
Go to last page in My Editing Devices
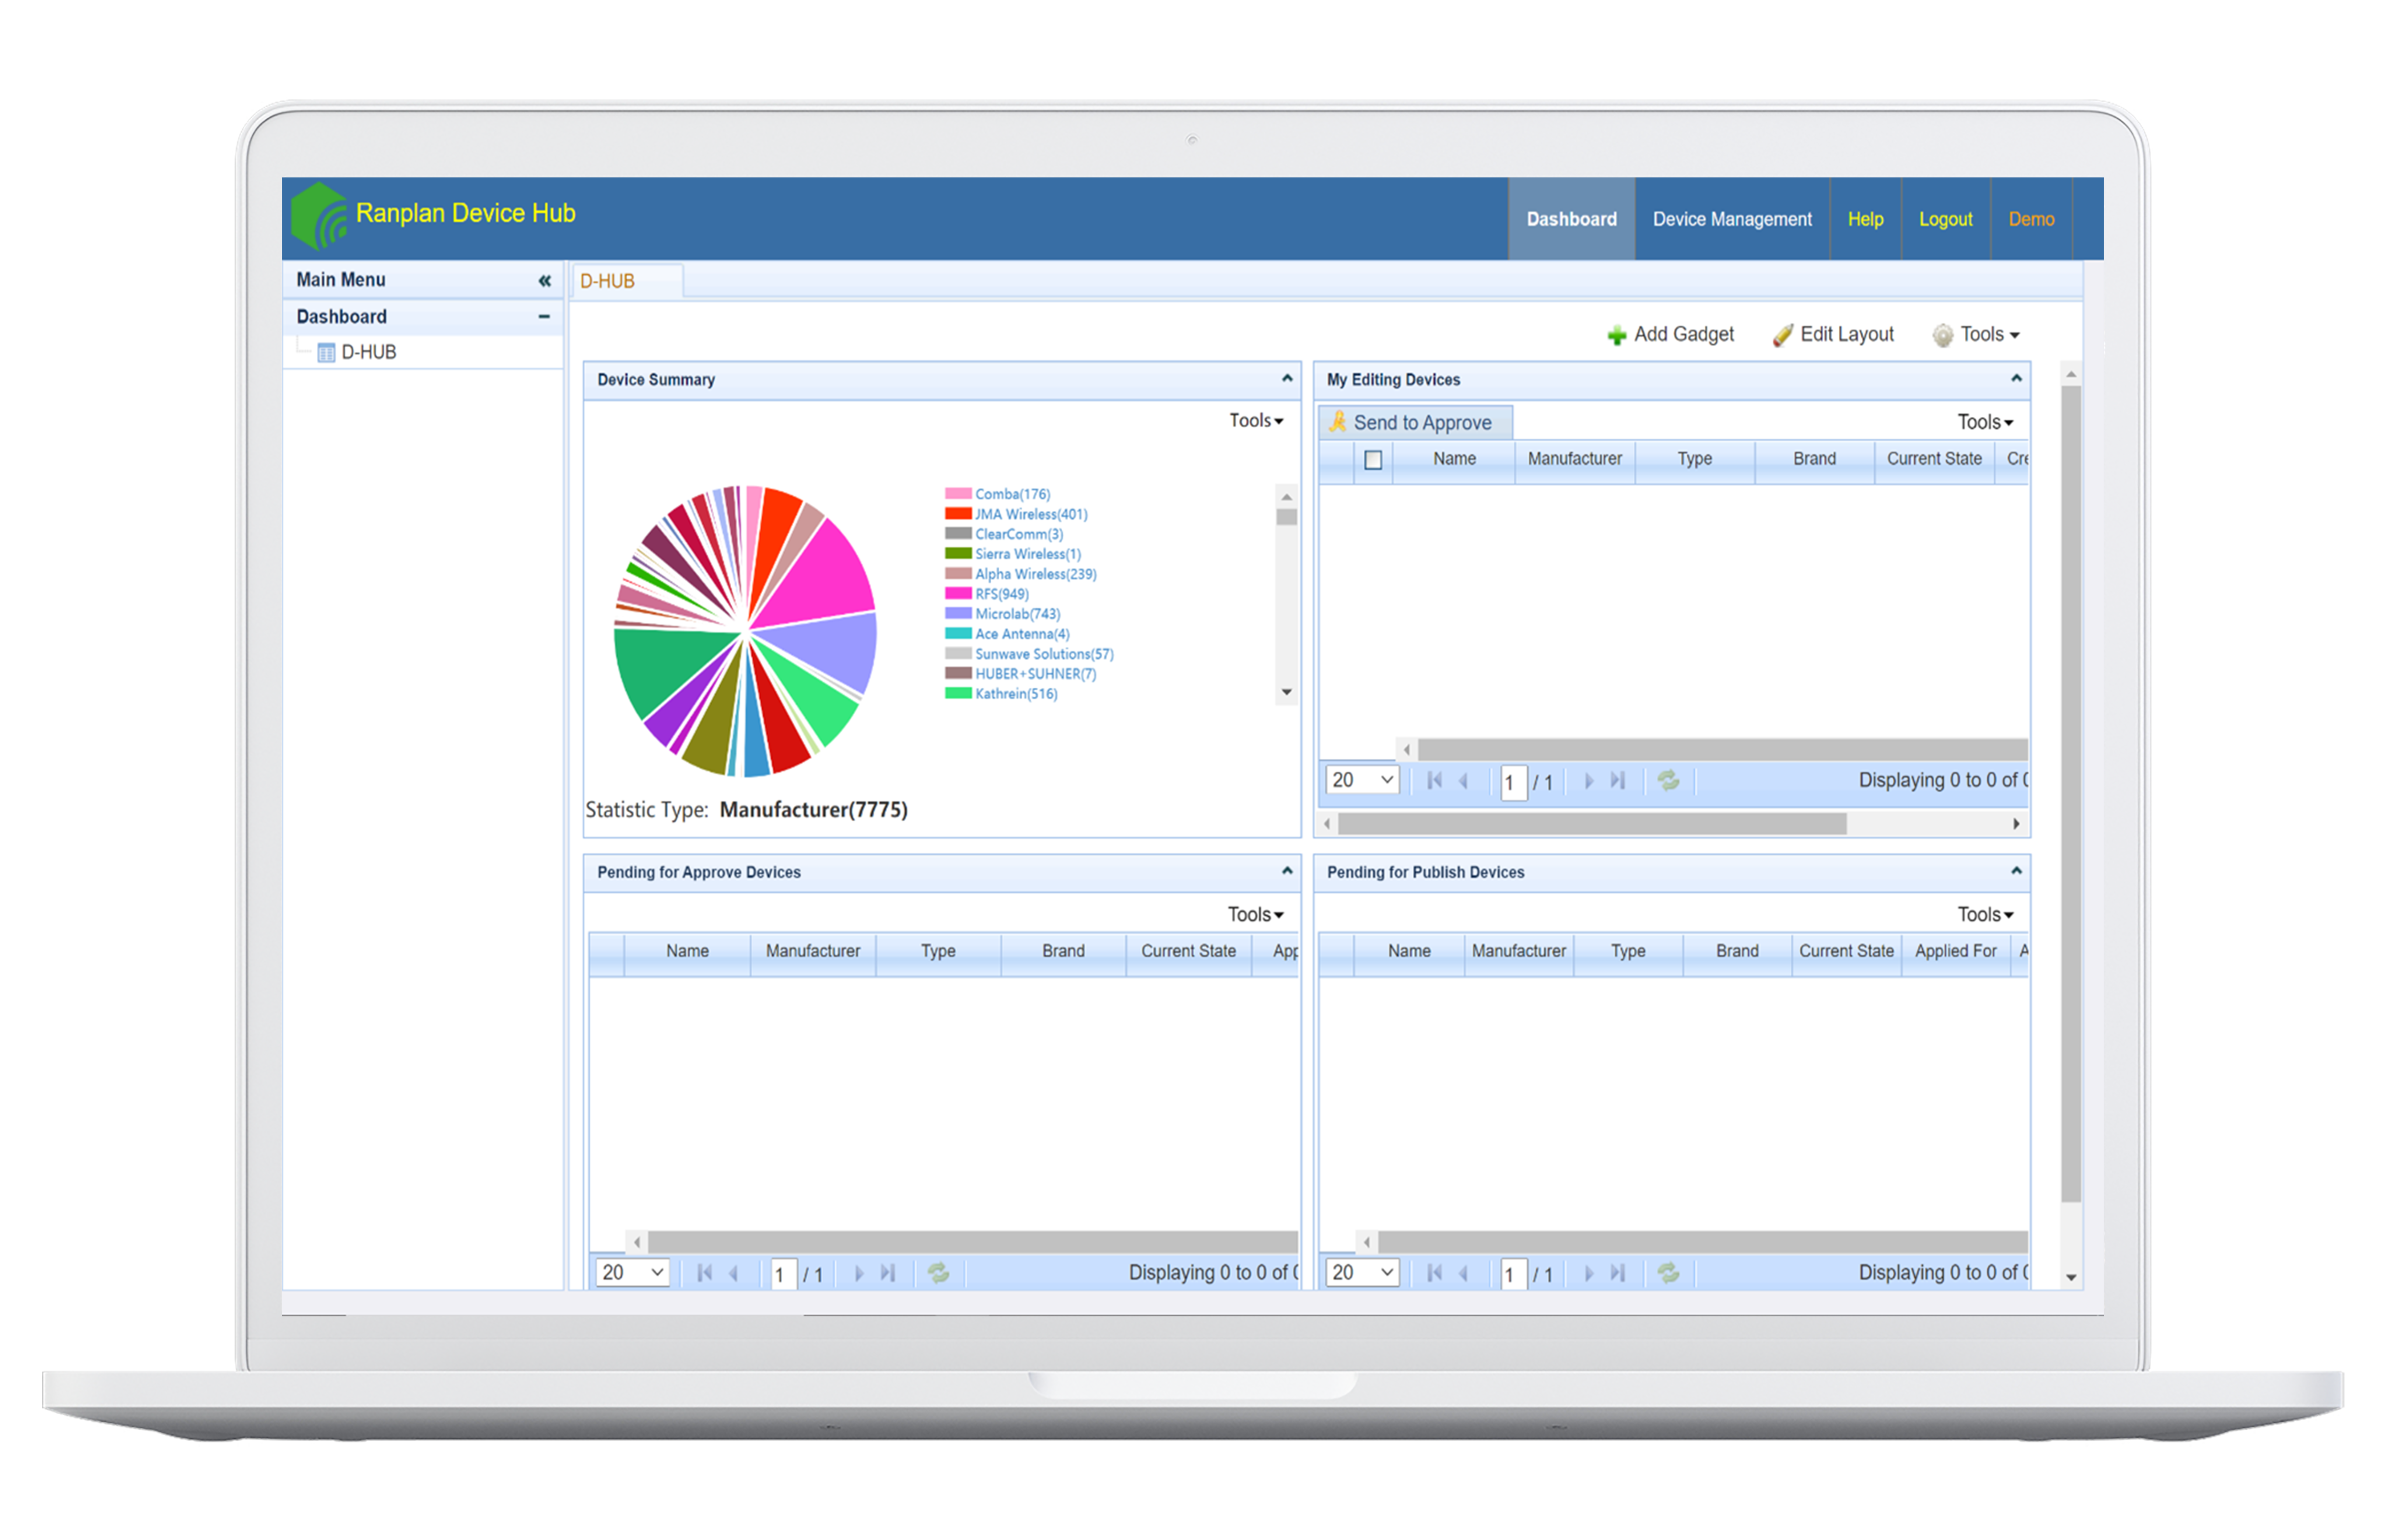tap(1618, 780)
